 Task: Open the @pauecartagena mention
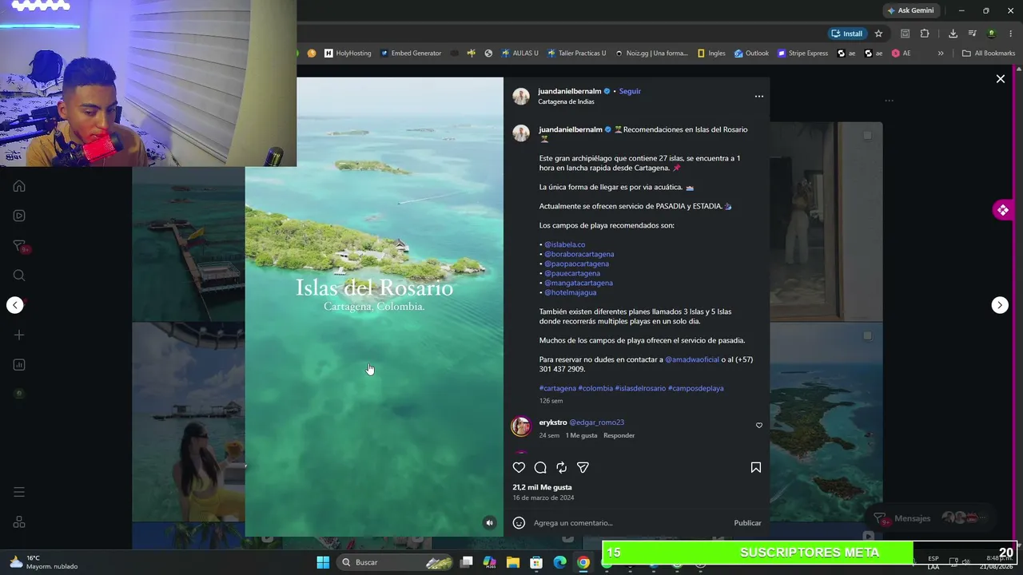pyautogui.click(x=572, y=273)
